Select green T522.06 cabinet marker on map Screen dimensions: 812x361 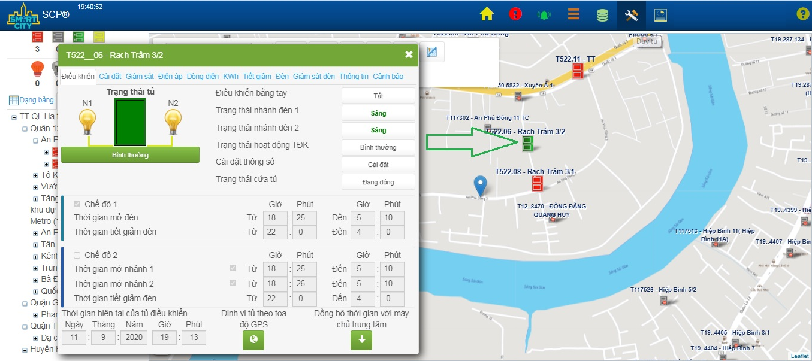click(x=527, y=143)
